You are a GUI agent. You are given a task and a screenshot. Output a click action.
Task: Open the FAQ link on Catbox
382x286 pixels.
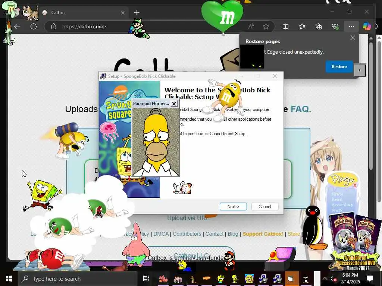301,109
